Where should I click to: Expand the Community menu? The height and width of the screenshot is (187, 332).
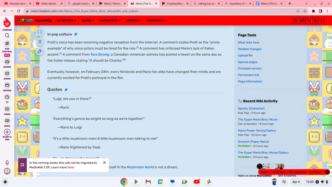157,20
